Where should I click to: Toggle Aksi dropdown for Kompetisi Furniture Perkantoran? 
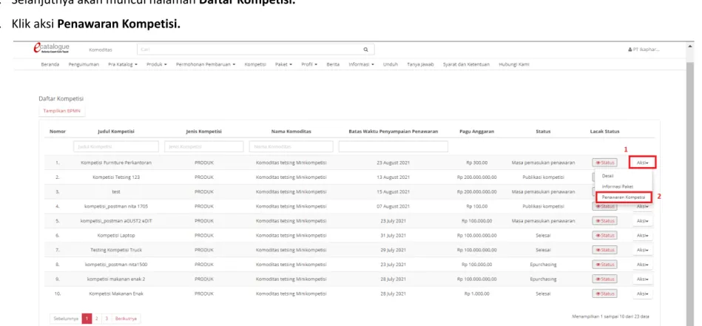point(643,163)
